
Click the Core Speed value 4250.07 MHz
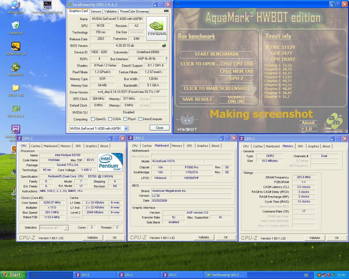pos(52,202)
